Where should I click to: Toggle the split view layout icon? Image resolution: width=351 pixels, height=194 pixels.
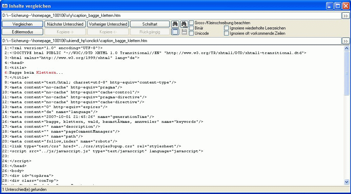pos(175,32)
